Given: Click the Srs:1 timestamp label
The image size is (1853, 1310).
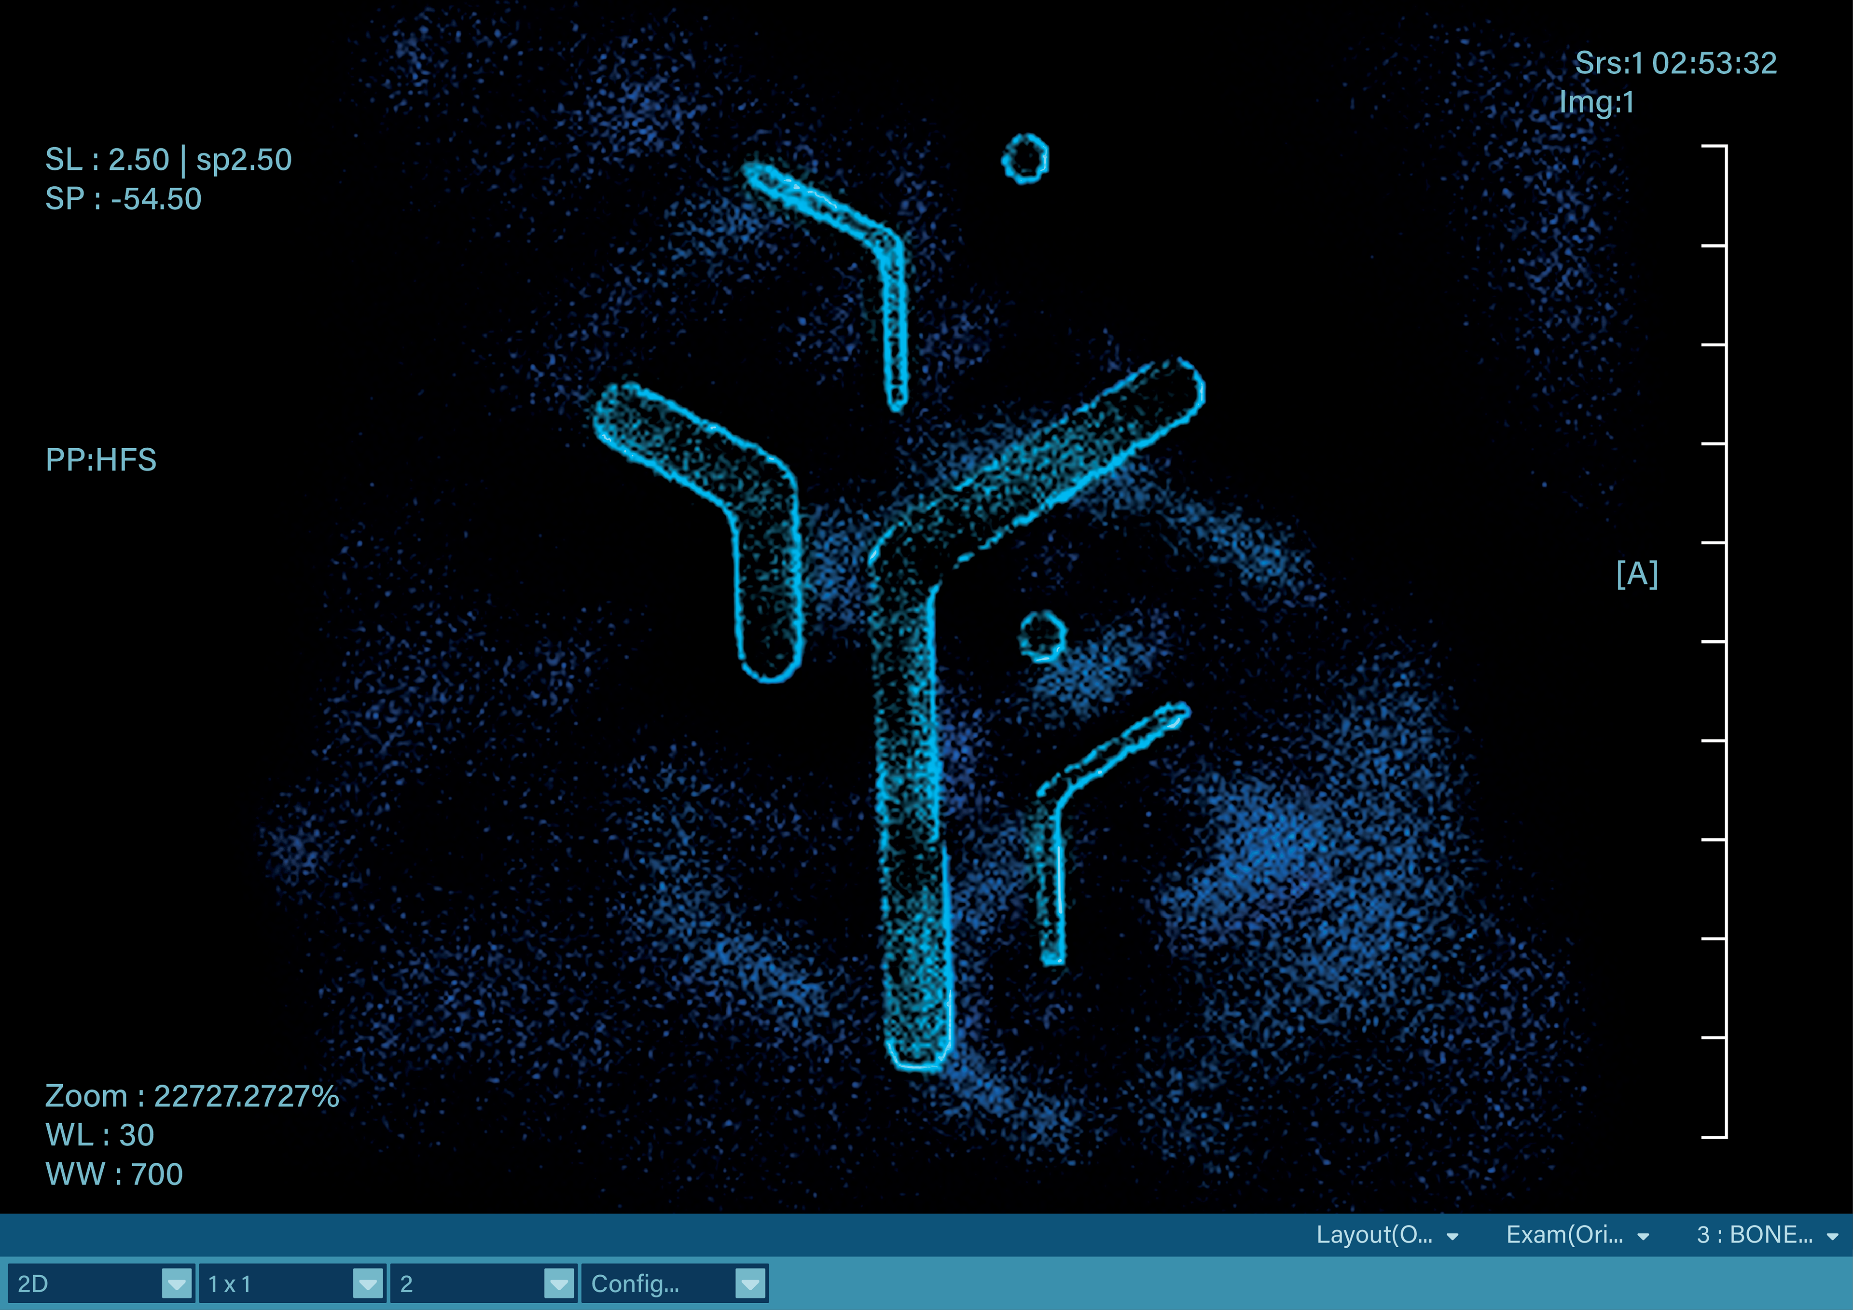Looking at the screenshot, I should pyautogui.click(x=1675, y=63).
